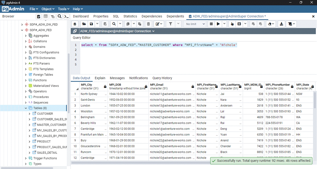This screenshot has width=317, height=169.
Task: Download results as CSV file
Action: 281,24
